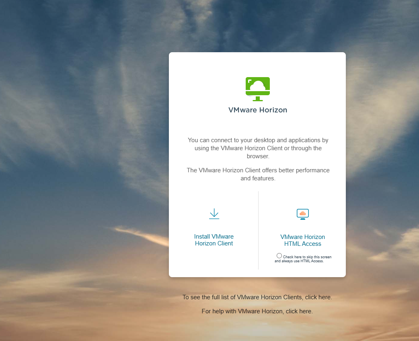Image resolution: width=419 pixels, height=341 pixels.
Task: Click text 'The VMware Horizon Client offers better performance'
Action: 258,170
